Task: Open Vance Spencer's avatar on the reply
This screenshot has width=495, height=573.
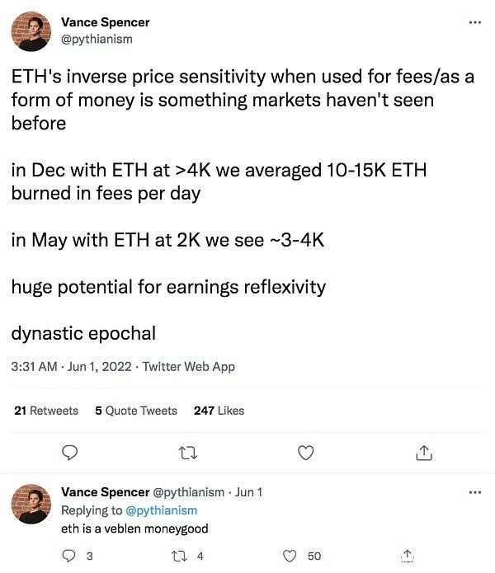Action: pyautogui.click(x=31, y=504)
